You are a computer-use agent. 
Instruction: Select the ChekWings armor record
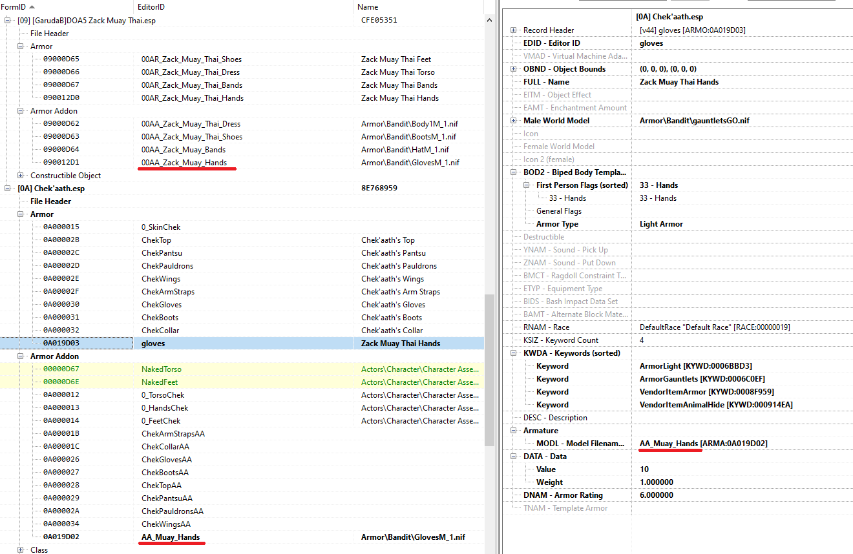242,279
